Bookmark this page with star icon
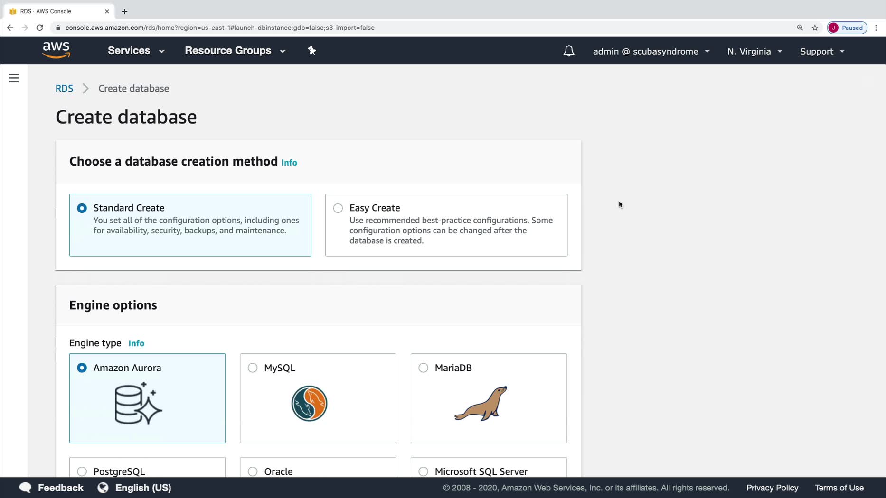Viewport: 886px width, 498px height. (815, 28)
